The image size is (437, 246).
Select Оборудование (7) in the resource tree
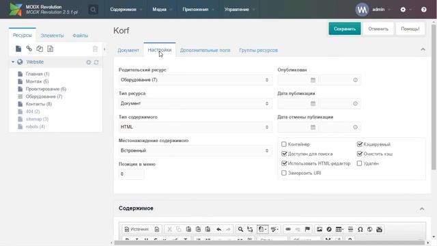44,96
